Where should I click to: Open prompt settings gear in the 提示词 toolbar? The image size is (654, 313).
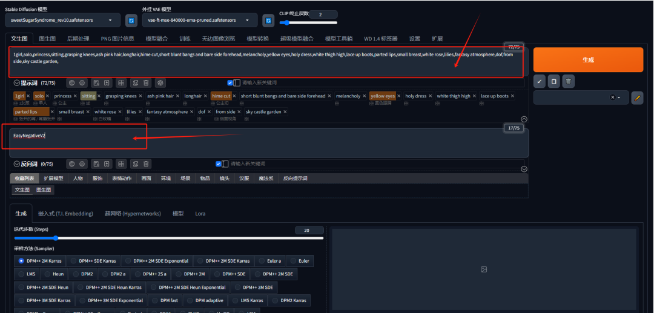click(x=82, y=82)
